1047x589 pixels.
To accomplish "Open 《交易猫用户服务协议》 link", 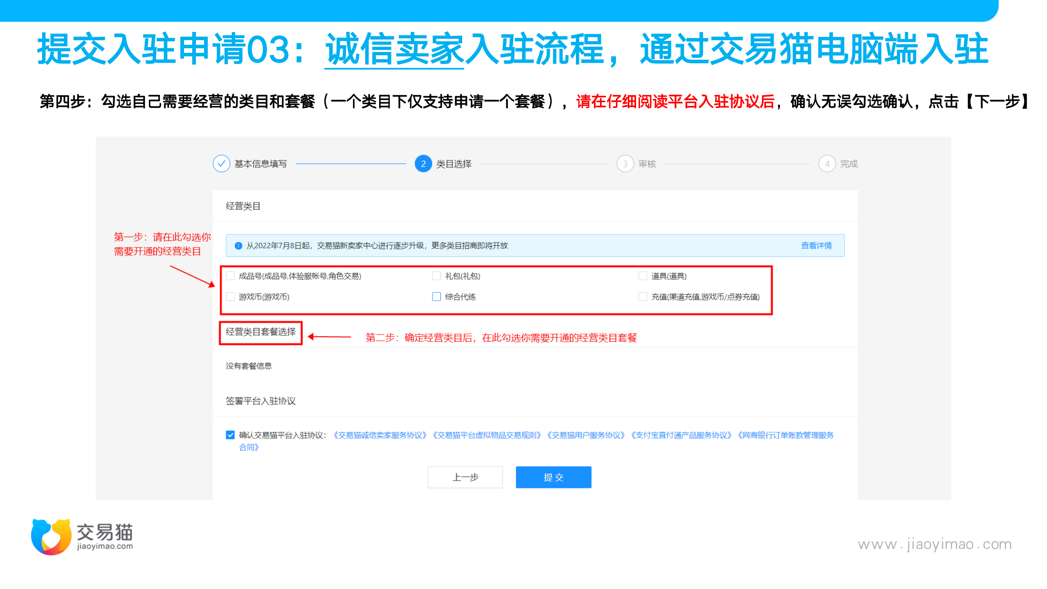I will pos(586,435).
